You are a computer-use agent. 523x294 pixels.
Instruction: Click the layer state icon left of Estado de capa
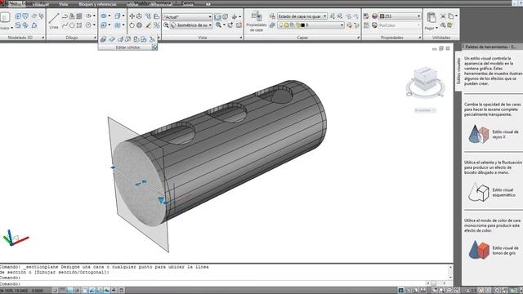[272, 16]
